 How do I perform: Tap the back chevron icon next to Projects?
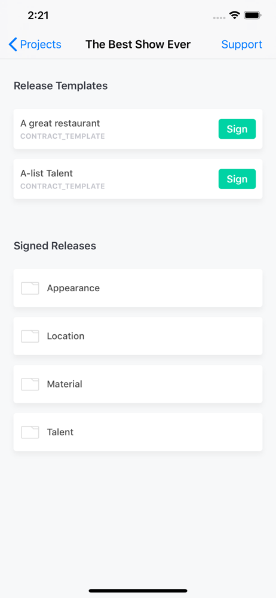[x=13, y=45]
